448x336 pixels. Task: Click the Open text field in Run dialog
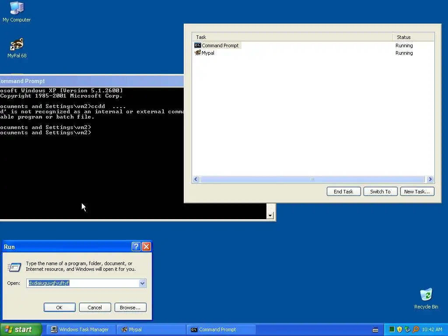pyautogui.click(x=83, y=283)
